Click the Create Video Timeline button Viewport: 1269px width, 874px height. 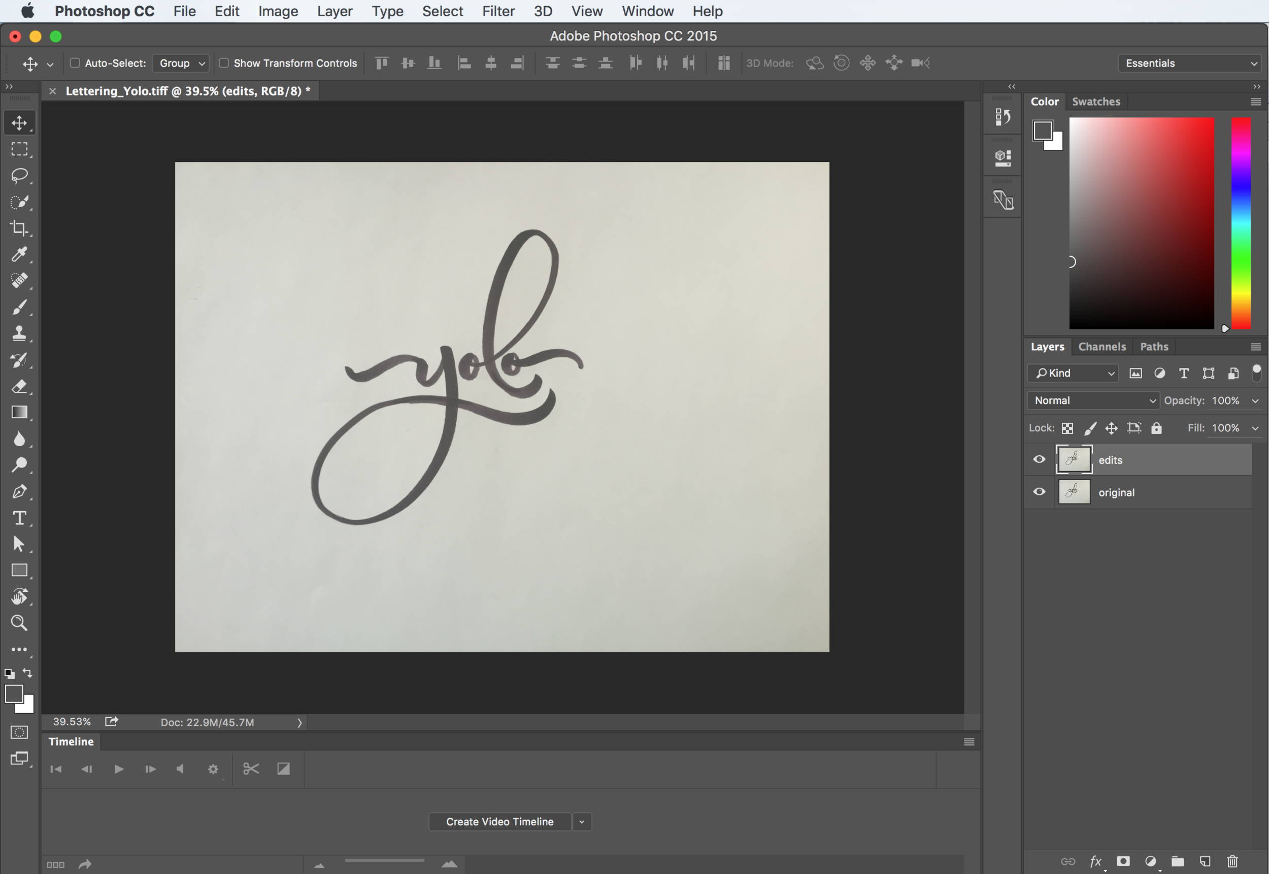pos(499,821)
